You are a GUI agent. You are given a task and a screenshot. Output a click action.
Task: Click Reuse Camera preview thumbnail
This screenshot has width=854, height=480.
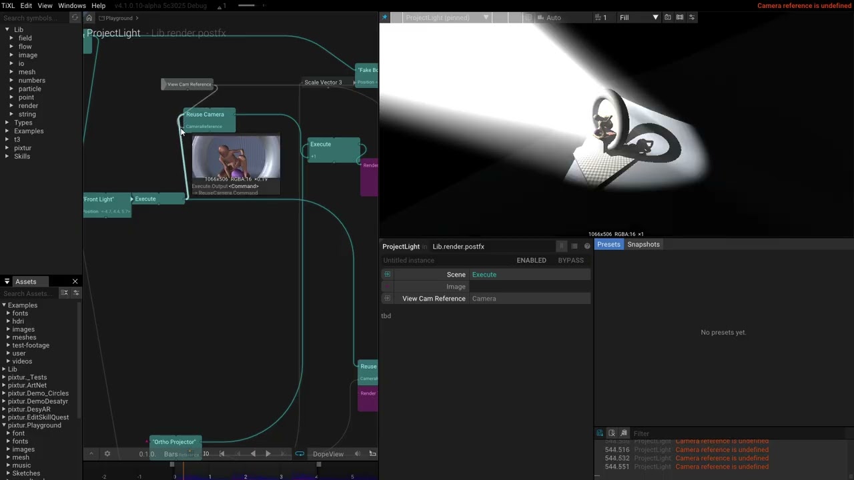point(236,159)
